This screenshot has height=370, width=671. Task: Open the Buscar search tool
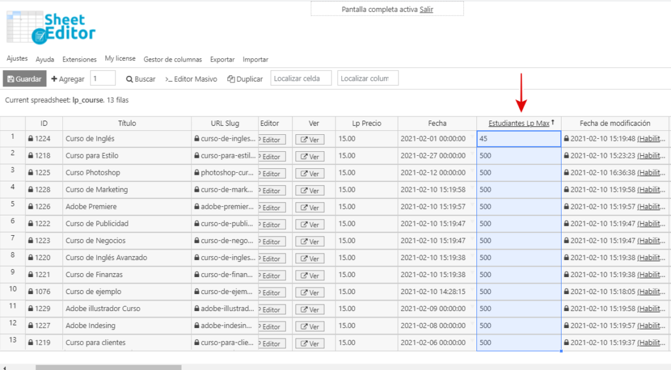click(141, 79)
